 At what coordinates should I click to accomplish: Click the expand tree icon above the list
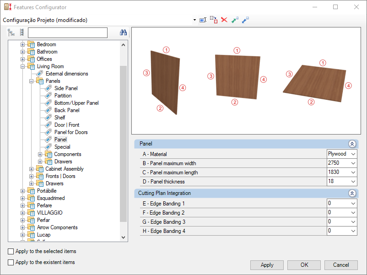tap(11, 32)
